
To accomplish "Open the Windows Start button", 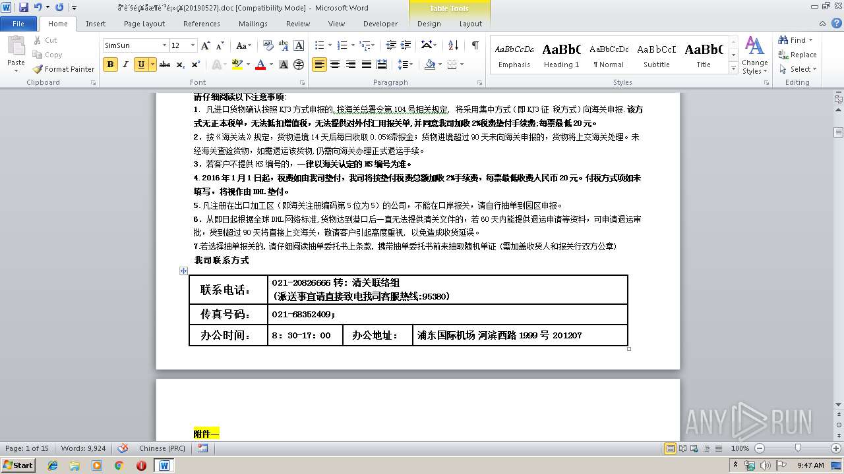I will [x=18, y=465].
